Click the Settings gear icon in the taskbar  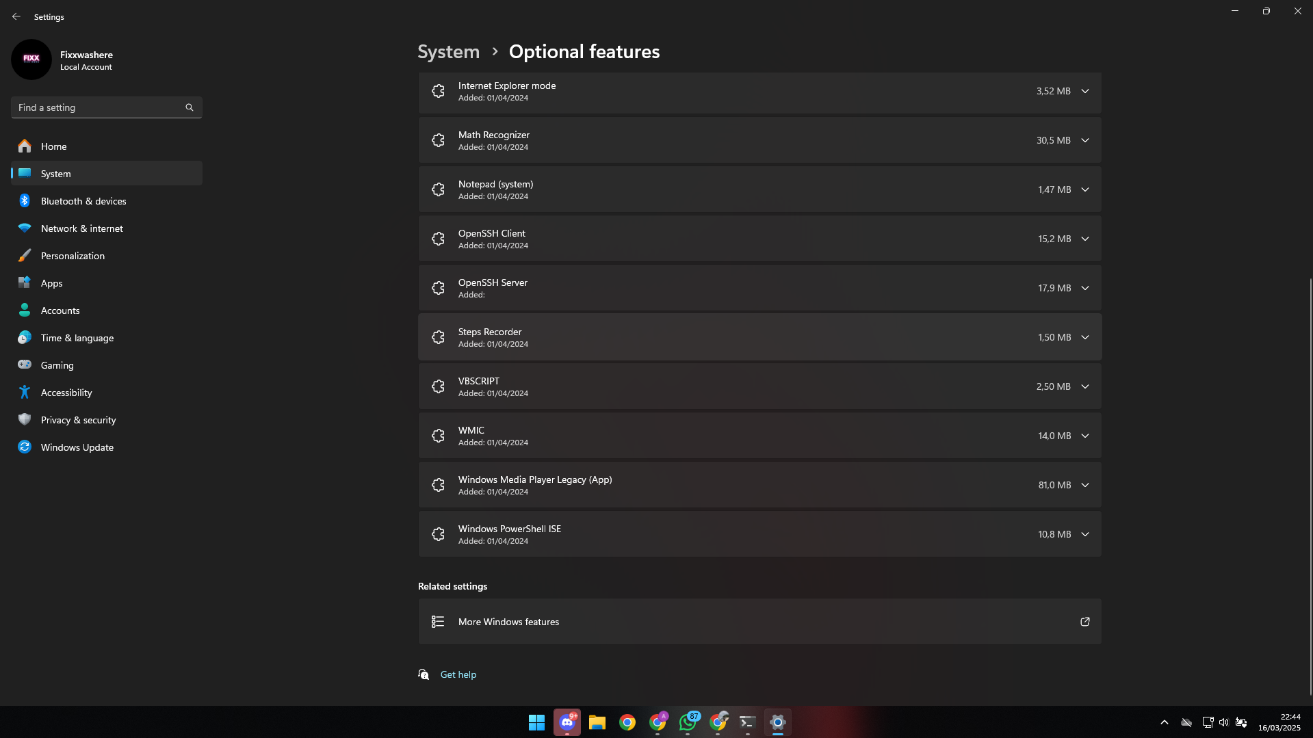pyautogui.click(x=778, y=722)
